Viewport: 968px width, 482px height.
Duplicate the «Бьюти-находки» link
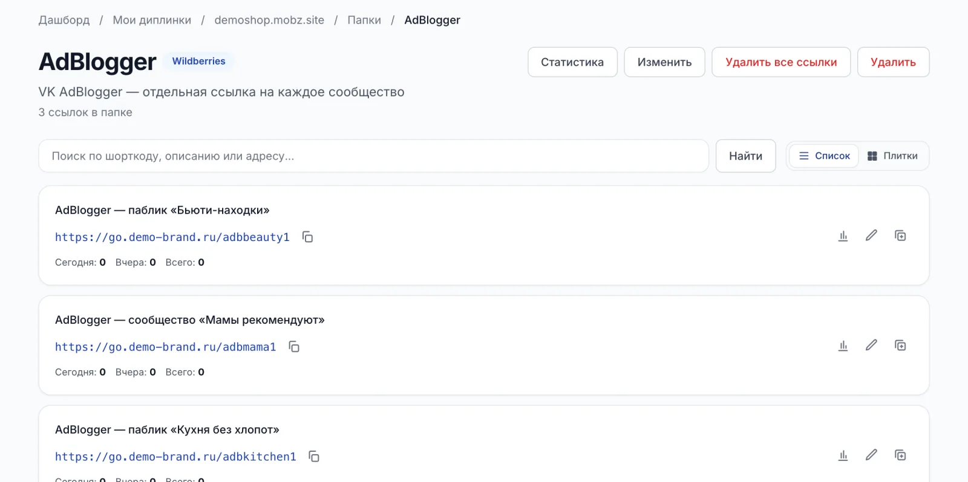[x=900, y=236]
